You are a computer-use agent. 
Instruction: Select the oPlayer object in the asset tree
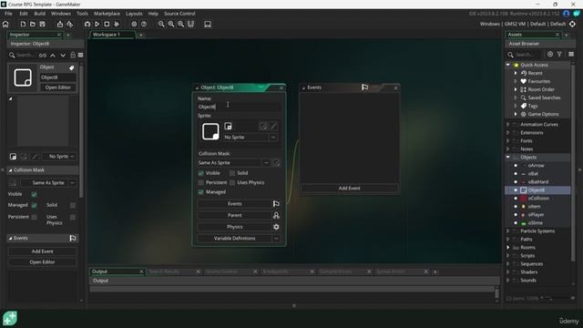pos(536,215)
